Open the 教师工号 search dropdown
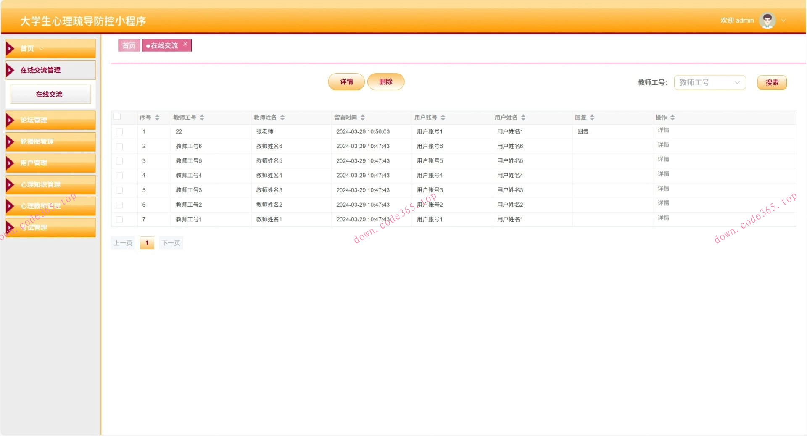This screenshot has height=436, width=807. pos(709,83)
